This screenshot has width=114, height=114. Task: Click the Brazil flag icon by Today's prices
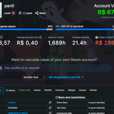[x=97, y=37]
